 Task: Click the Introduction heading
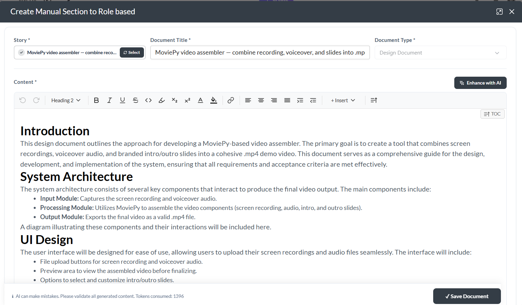coord(55,131)
